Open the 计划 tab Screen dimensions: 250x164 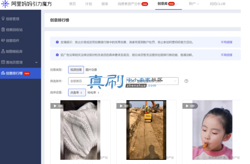point(88,4)
